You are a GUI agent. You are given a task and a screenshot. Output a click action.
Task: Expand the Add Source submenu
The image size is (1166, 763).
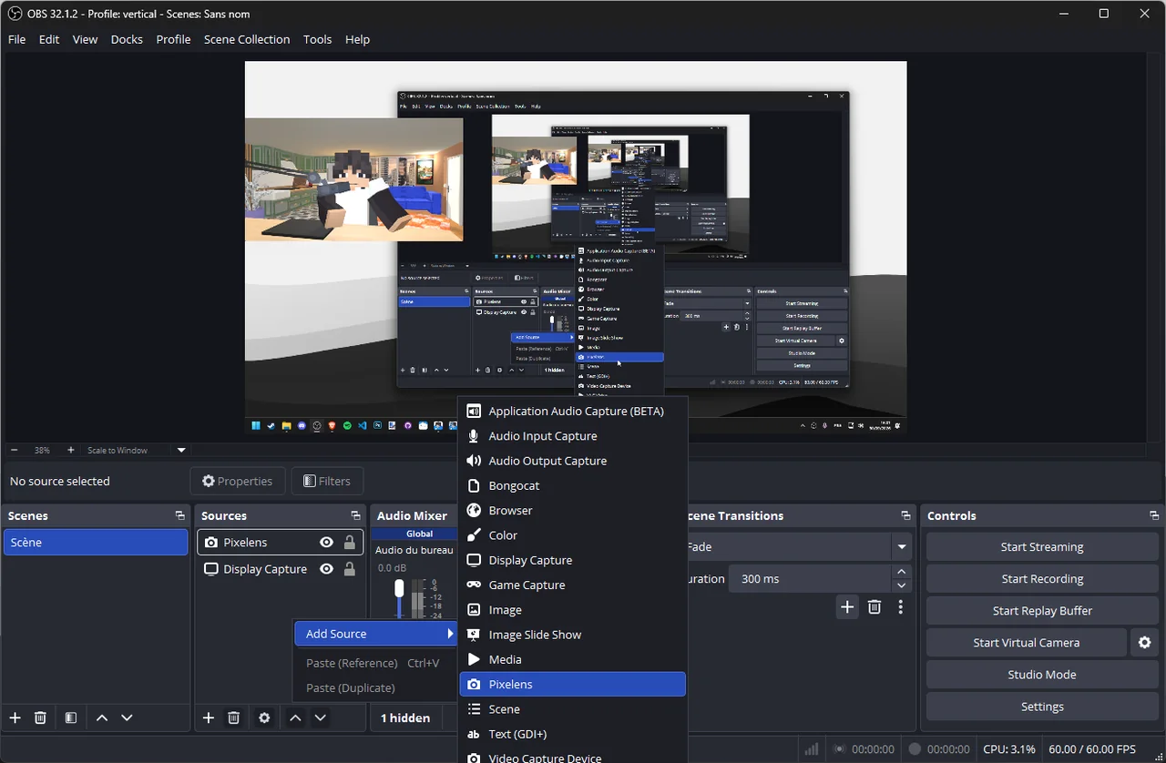coord(376,634)
